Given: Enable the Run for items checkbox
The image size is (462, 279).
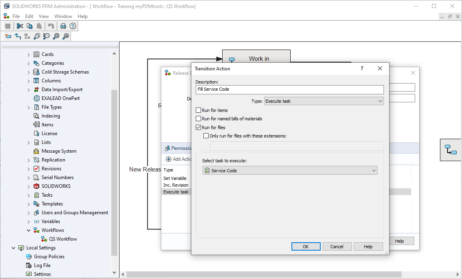Looking at the screenshot, I should point(199,110).
